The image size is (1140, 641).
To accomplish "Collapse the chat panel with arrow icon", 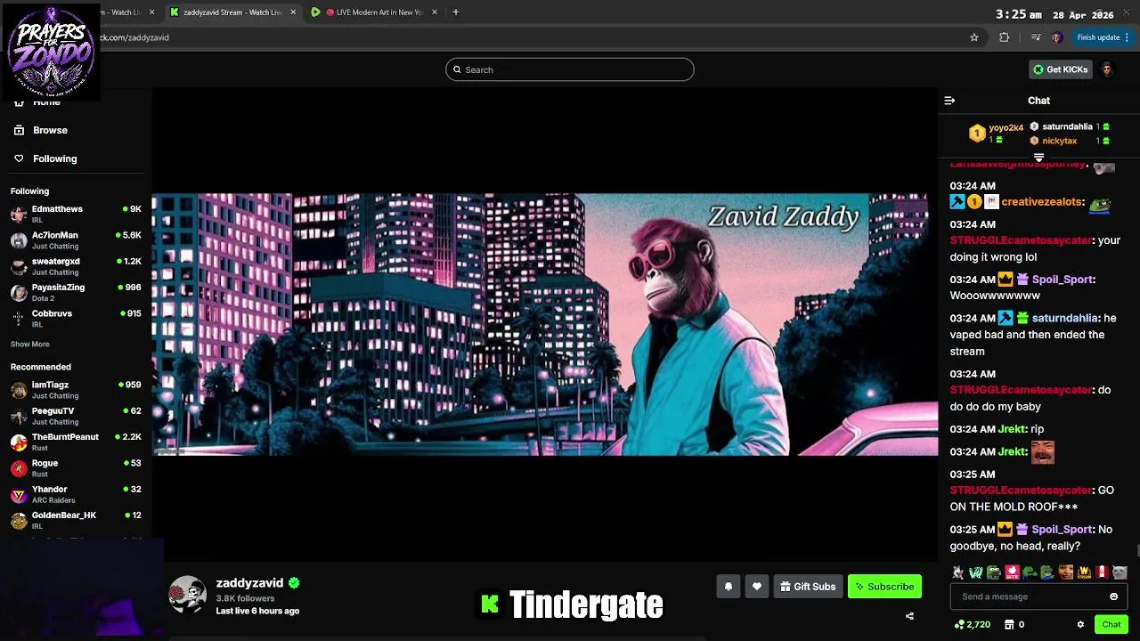I will pos(949,101).
